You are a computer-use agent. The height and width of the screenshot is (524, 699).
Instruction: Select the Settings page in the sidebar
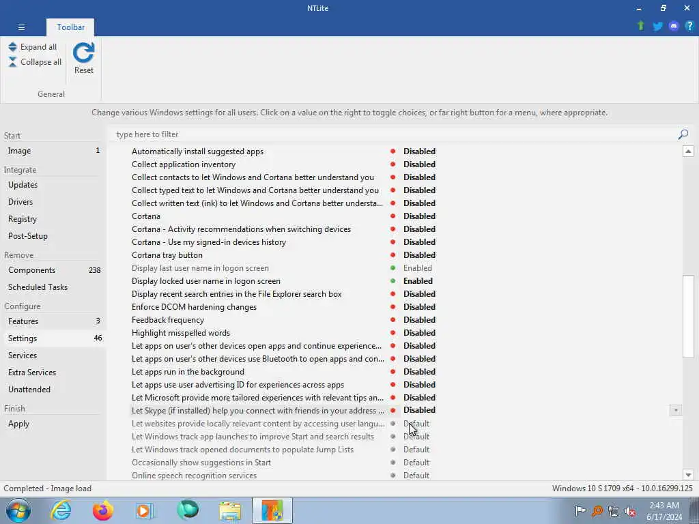53,338
